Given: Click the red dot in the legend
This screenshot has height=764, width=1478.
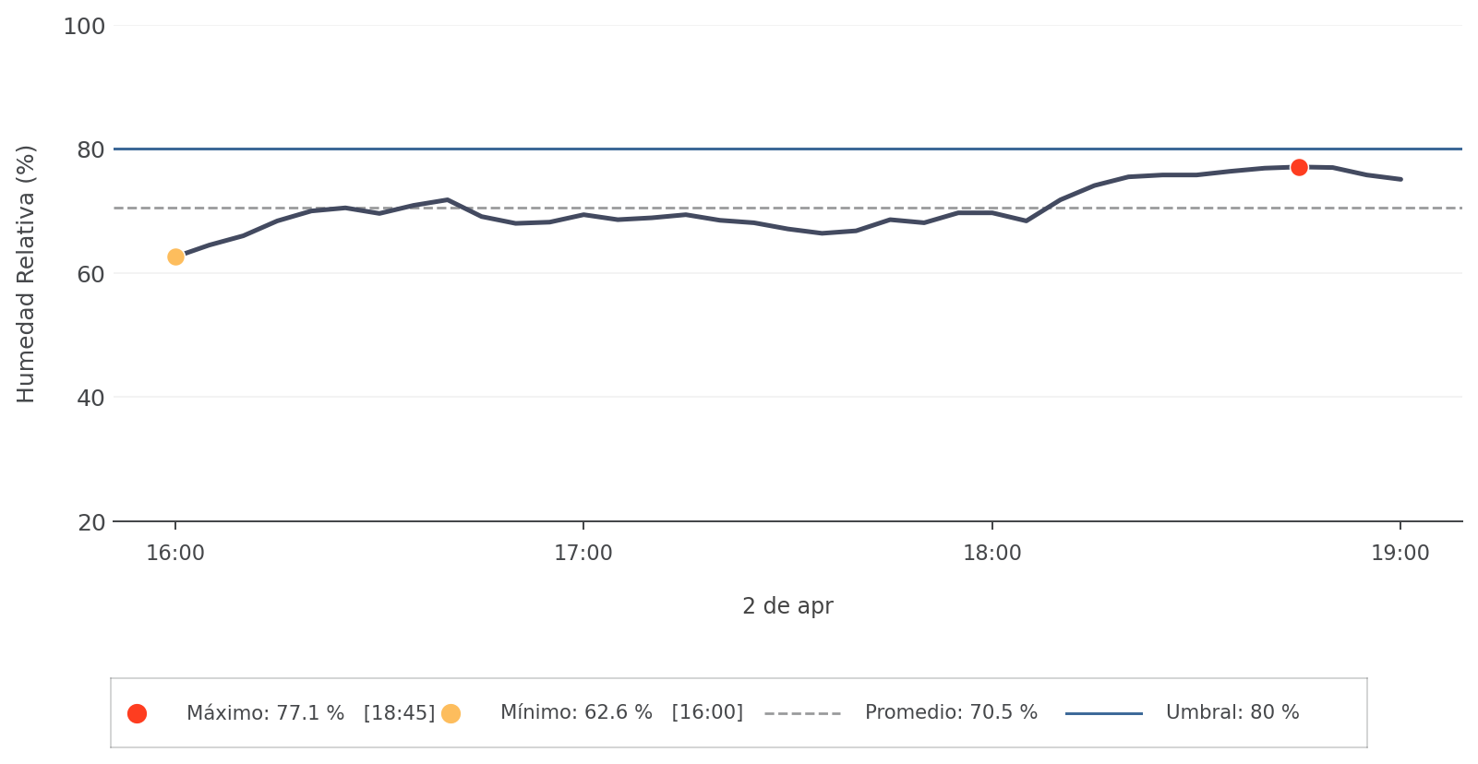Looking at the screenshot, I should pyautogui.click(x=137, y=713).
